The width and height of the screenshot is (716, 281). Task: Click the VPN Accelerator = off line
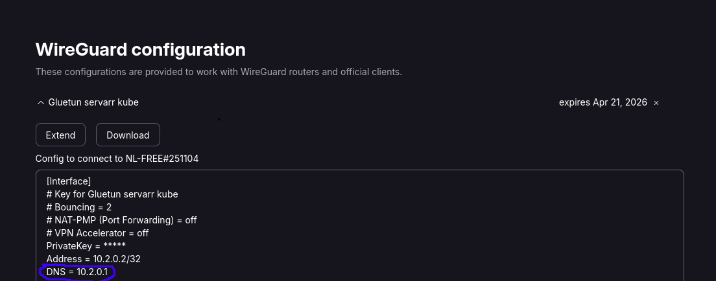point(98,233)
